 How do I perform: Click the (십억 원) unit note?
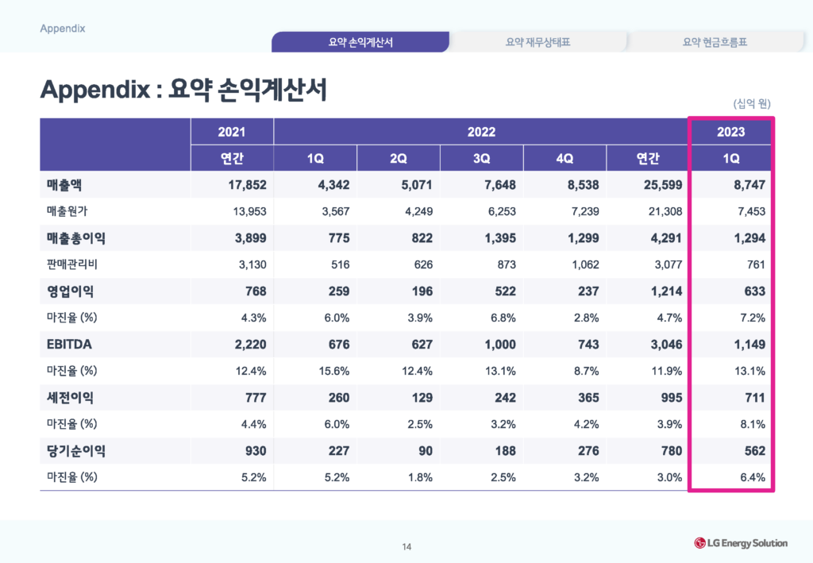tap(751, 103)
